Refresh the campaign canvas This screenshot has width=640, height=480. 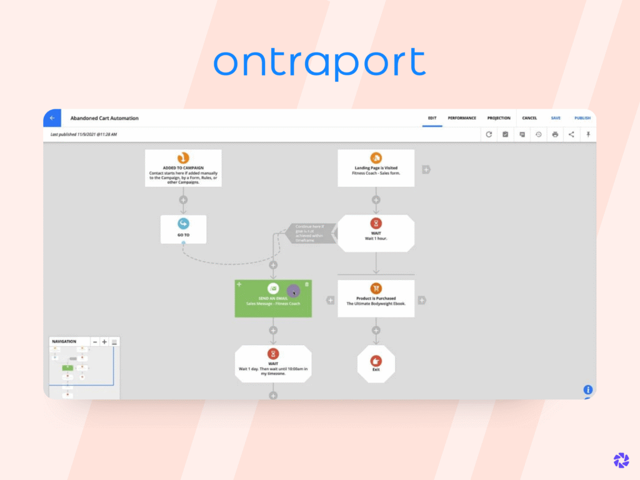coord(489,134)
